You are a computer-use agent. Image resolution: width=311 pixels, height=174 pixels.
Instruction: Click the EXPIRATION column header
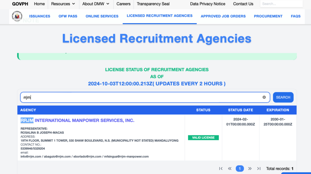pyautogui.click(x=278, y=110)
